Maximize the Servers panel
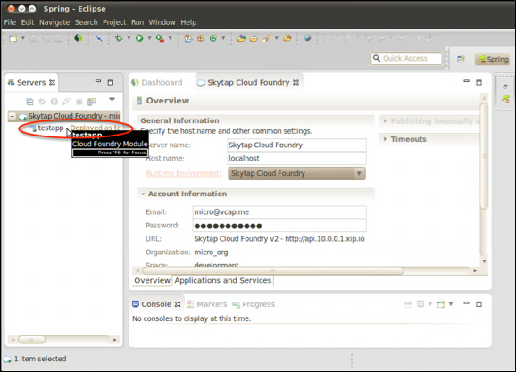 111,82
